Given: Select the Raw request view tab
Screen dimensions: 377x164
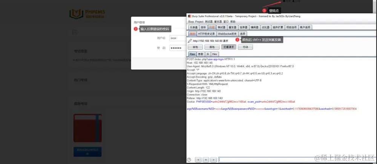Looking at the screenshot, I should click(192, 54).
